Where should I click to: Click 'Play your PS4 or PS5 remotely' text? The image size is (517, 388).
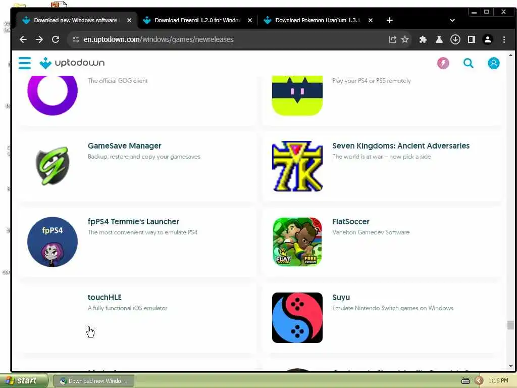(371, 81)
